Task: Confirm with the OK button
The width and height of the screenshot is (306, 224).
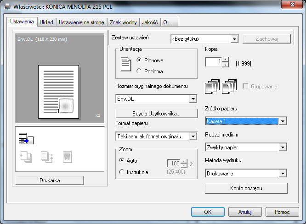Action: (x=208, y=212)
